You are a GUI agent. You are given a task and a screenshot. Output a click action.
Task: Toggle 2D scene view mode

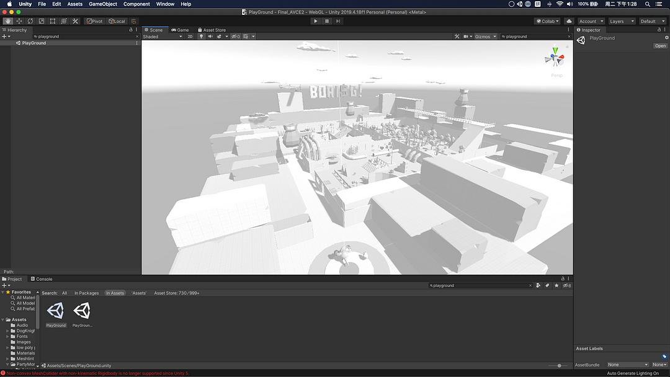pyautogui.click(x=190, y=37)
